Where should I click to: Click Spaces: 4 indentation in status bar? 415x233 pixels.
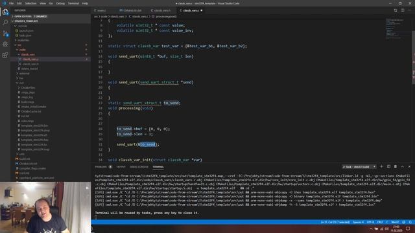[x=358, y=222]
